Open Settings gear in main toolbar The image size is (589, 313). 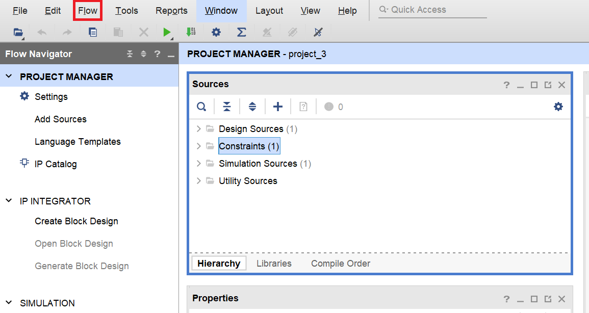point(216,32)
